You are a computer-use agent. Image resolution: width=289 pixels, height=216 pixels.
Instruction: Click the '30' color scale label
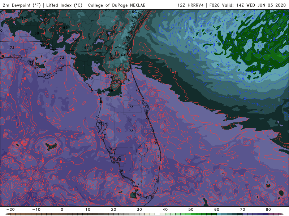139,210
